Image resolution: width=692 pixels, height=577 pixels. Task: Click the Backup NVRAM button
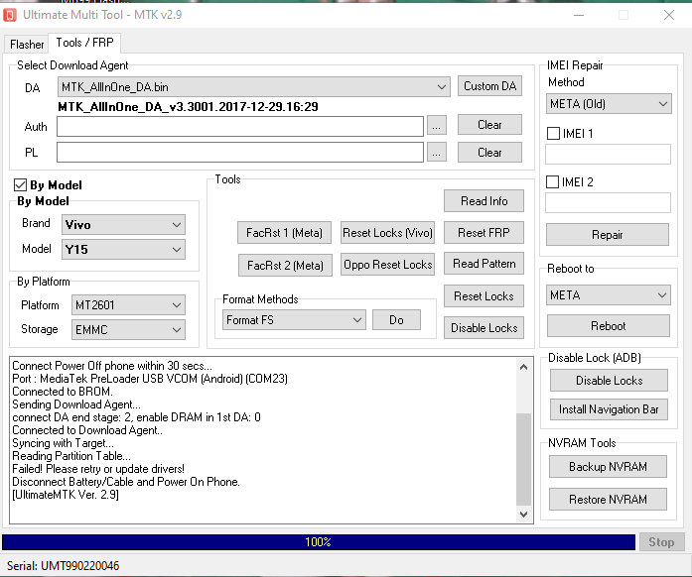[608, 466]
